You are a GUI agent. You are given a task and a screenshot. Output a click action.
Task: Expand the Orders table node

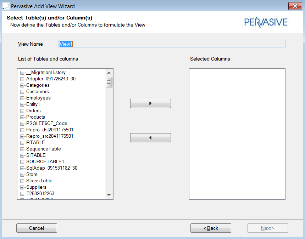pos(22,111)
